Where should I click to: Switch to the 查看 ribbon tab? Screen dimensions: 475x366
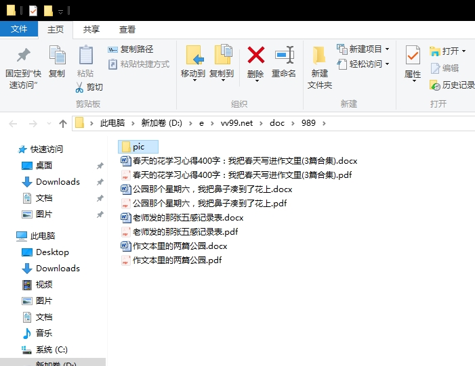click(127, 30)
